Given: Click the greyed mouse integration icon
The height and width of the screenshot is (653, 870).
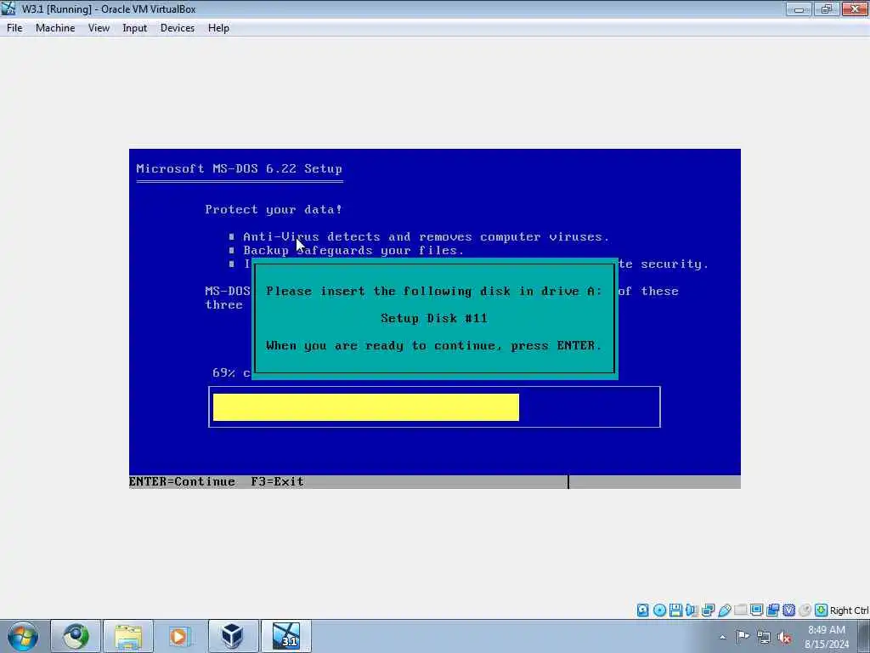Looking at the screenshot, I should pyautogui.click(x=805, y=610).
